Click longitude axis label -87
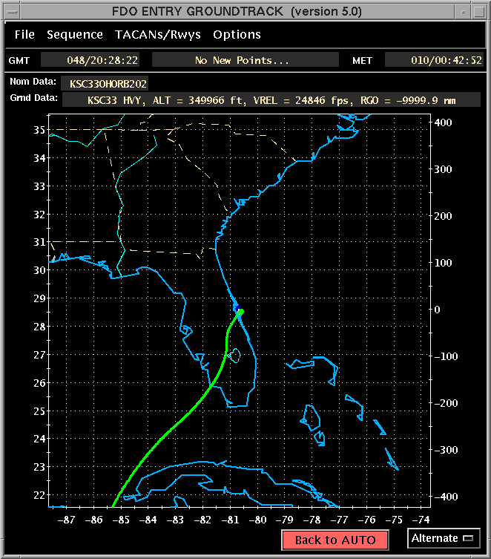 pyautogui.click(x=66, y=520)
